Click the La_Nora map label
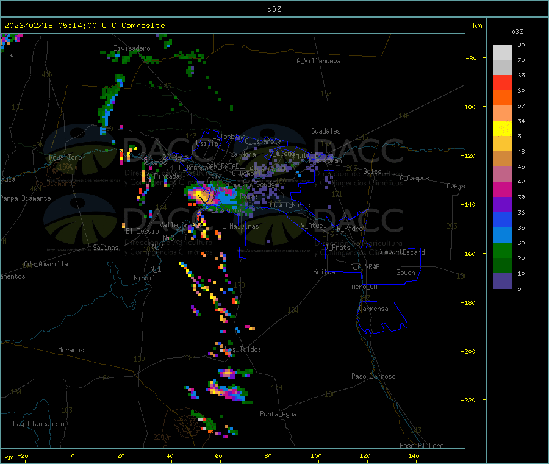 pyautogui.click(x=243, y=154)
